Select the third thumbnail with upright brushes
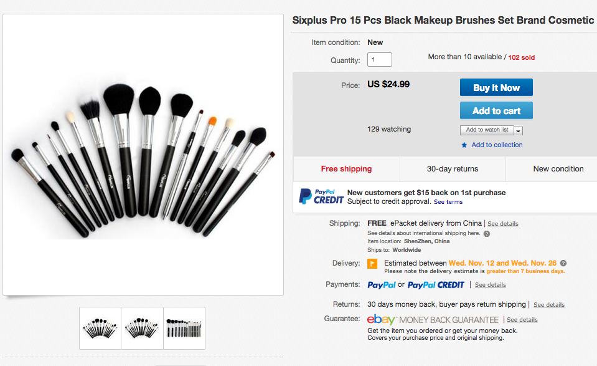Viewport: 597px width, 366px height. 184,328
